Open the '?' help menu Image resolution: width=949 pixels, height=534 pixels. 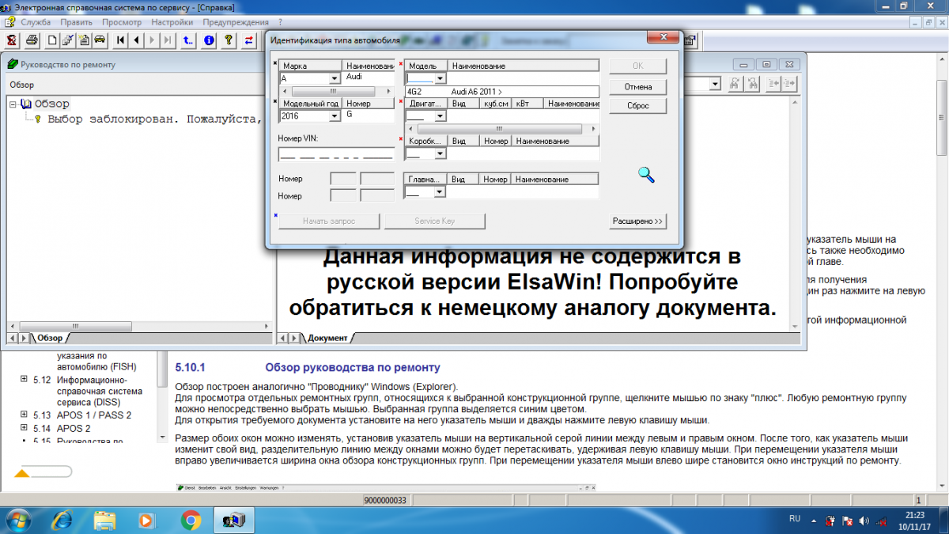280,22
